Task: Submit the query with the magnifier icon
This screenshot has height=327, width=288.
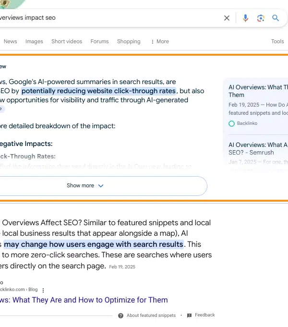Action: tap(276, 18)
